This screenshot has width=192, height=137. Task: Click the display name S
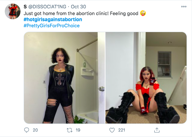tap(25, 7)
